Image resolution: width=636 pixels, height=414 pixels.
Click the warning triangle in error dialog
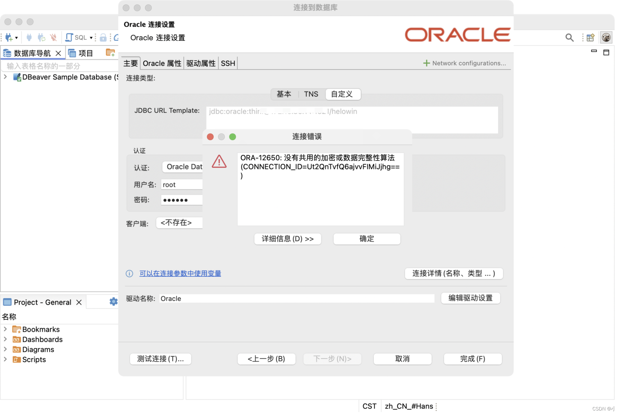[219, 161]
